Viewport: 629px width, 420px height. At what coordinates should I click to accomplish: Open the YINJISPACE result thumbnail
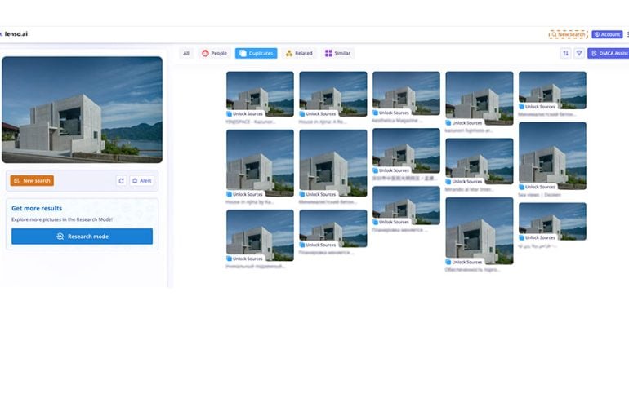260,94
